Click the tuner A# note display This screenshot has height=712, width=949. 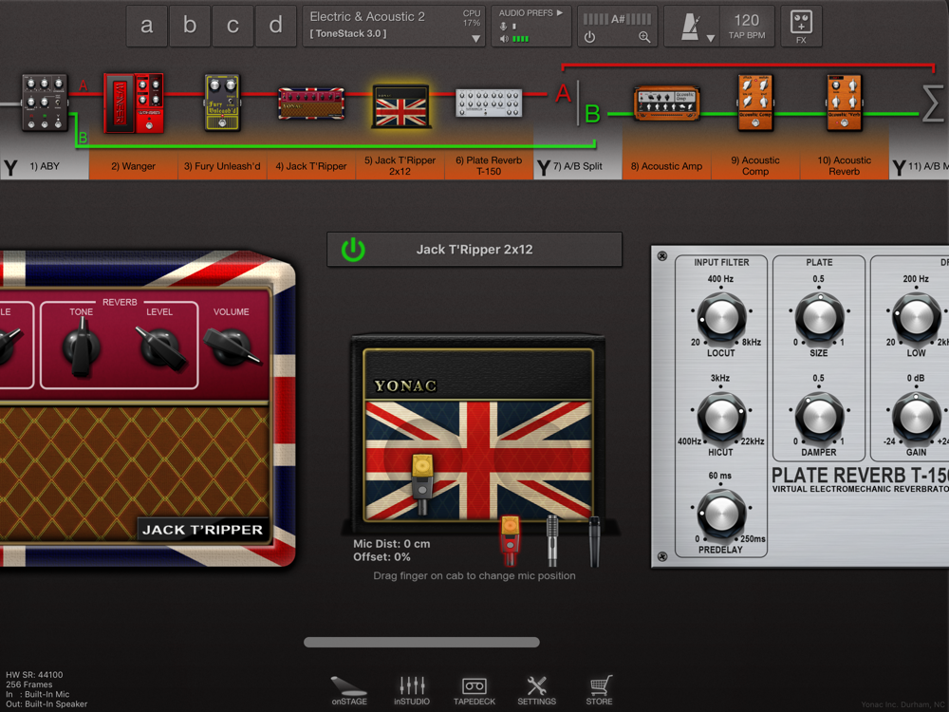[618, 19]
